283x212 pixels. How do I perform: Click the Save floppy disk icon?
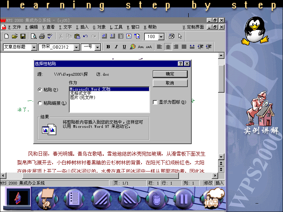click(x=23, y=36)
